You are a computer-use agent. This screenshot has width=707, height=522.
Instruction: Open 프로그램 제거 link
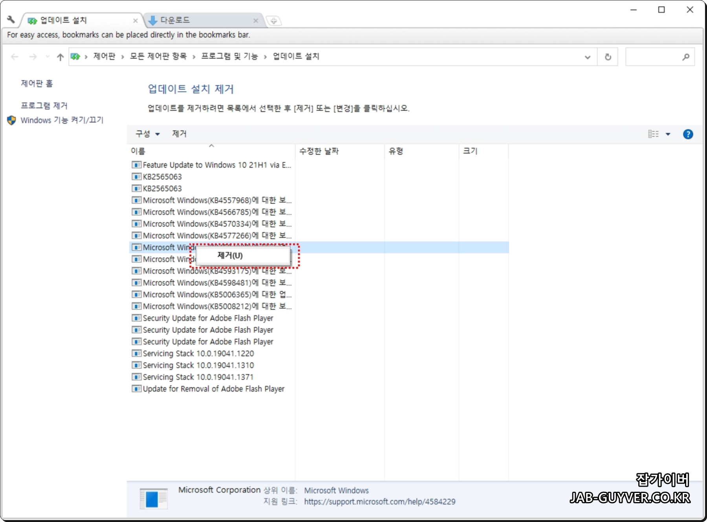[x=44, y=106]
